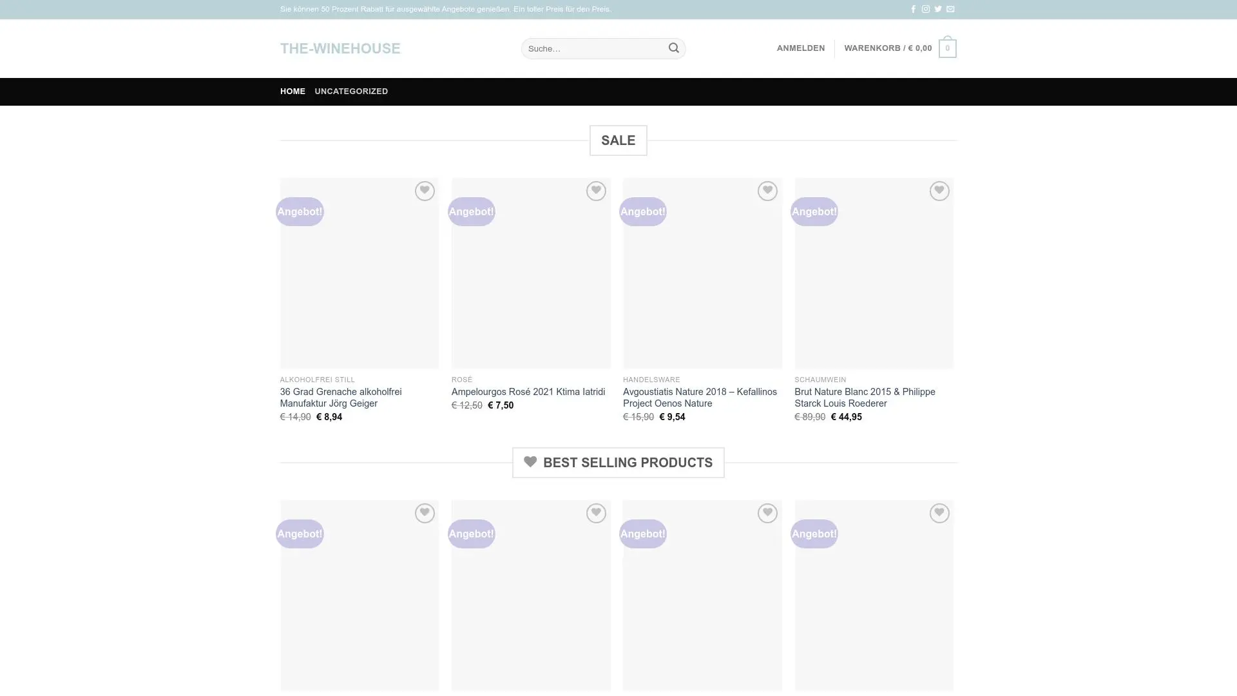Expand the Warenkorb cart summary
This screenshot has width=1237, height=696.
pos(887,48)
